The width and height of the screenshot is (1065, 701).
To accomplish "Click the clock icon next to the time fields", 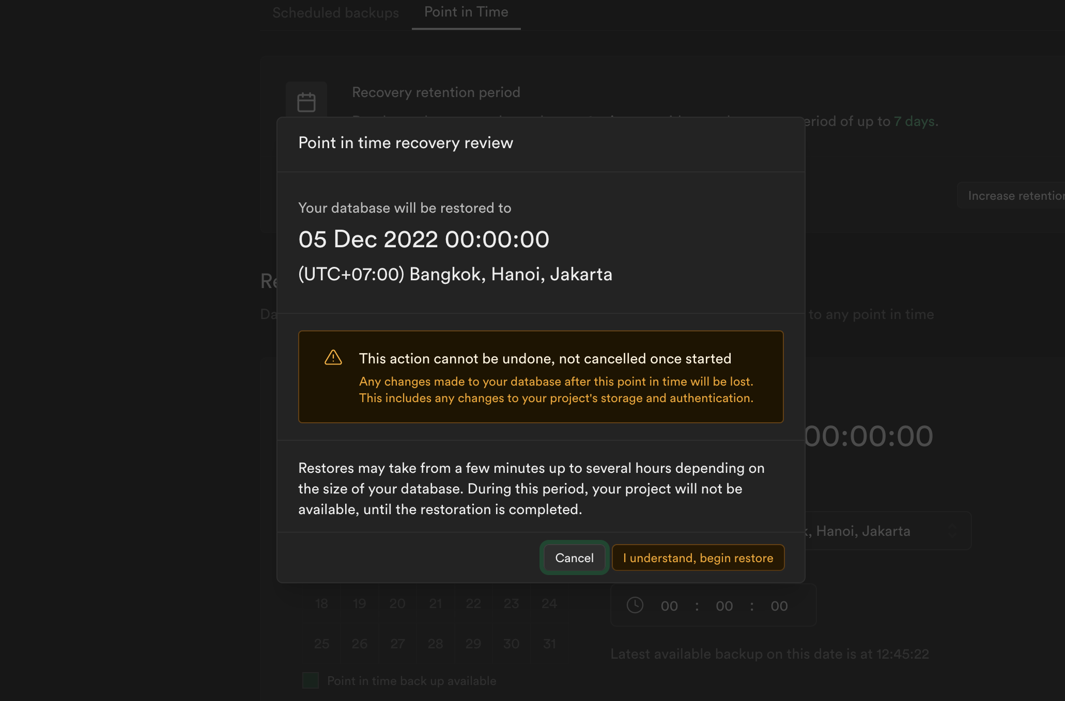I will (636, 606).
